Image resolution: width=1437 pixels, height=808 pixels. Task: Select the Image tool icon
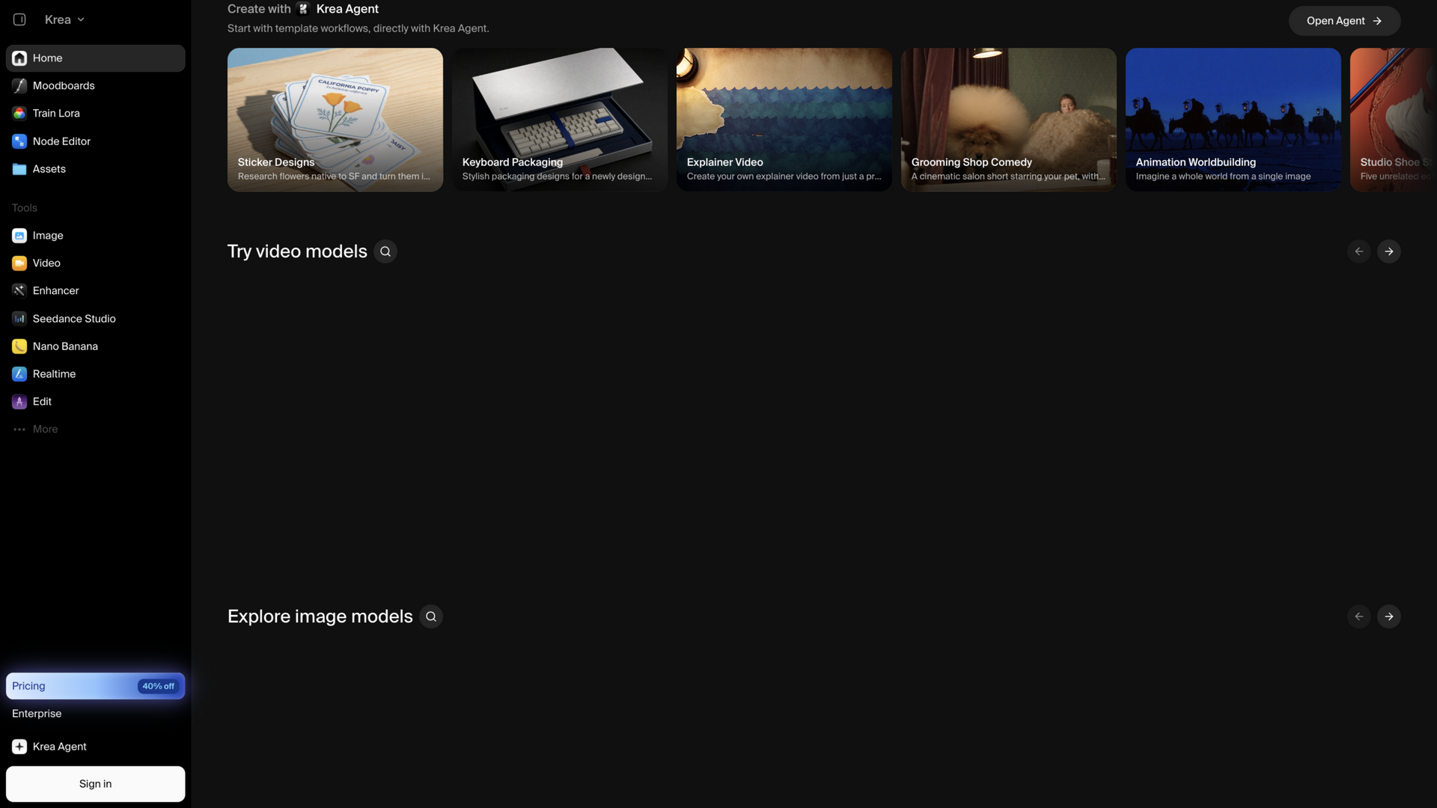point(19,236)
